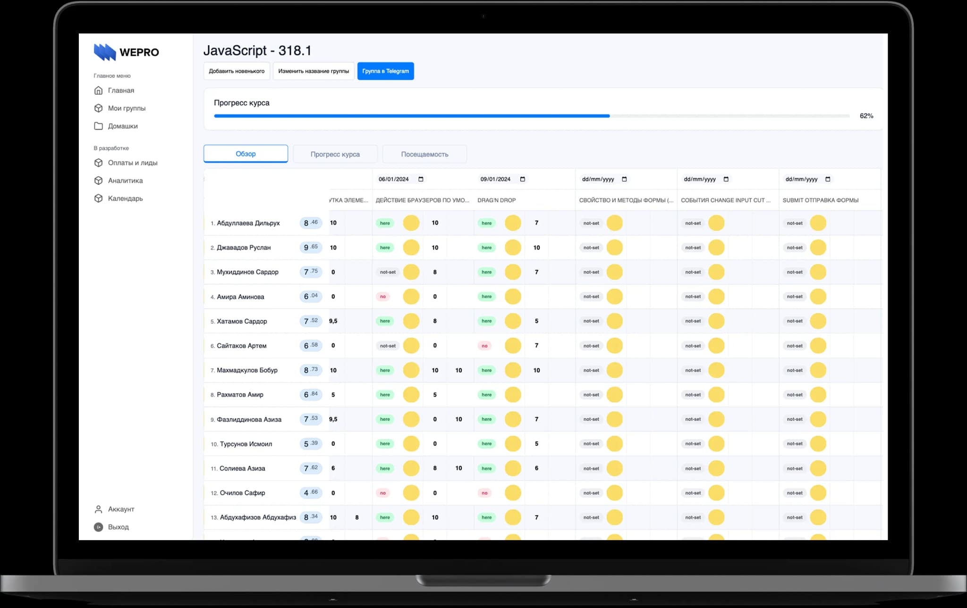Click rating badge 9.65 of Джавадов Руслан

[x=311, y=247]
